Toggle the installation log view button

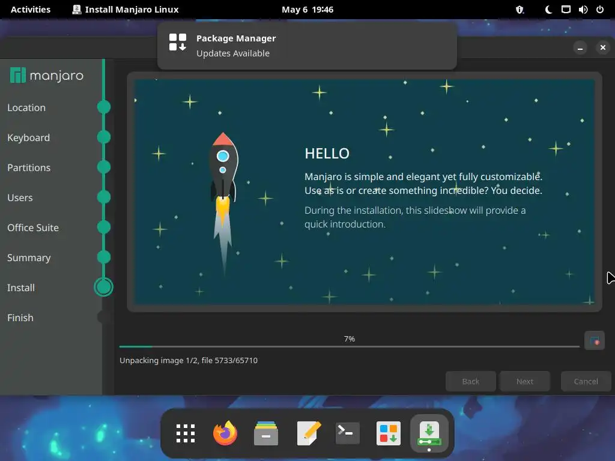[594, 340]
